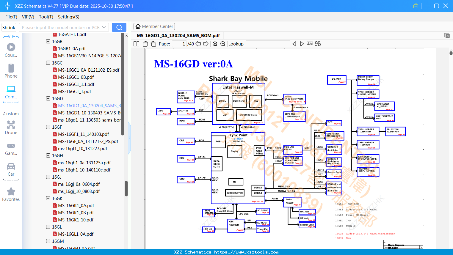Collapse the 16GD tree folder

point(48,99)
